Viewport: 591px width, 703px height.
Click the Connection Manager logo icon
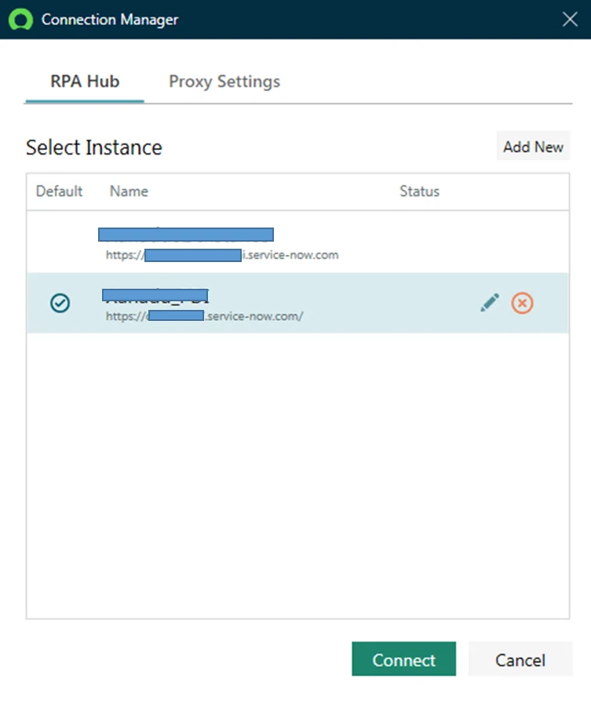click(x=20, y=20)
